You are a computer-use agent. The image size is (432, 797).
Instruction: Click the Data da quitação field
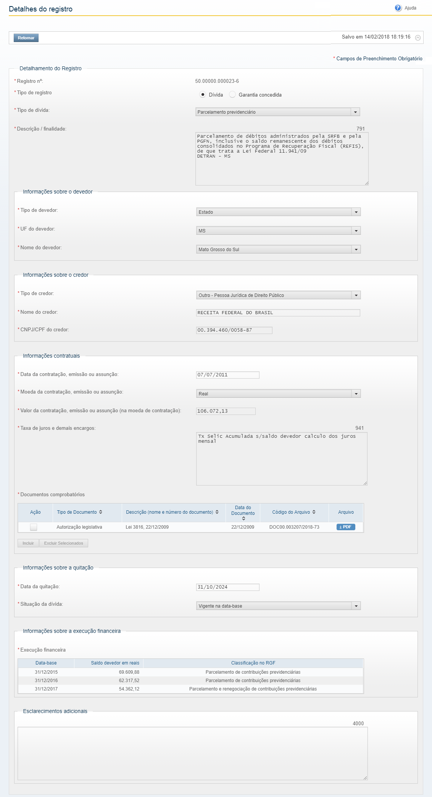coord(227,587)
